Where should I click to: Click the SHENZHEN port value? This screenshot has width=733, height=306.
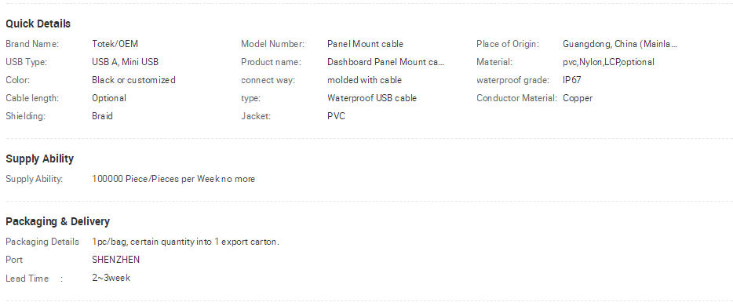click(x=116, y=260)
